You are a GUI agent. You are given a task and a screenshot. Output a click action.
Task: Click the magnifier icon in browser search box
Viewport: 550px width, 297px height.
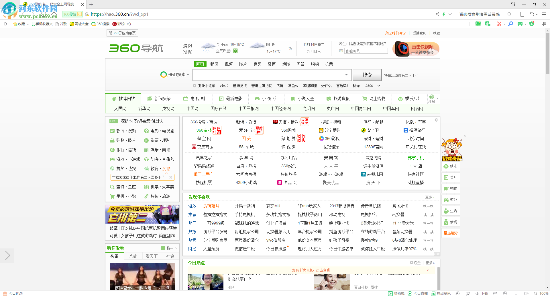click(509, 14)
